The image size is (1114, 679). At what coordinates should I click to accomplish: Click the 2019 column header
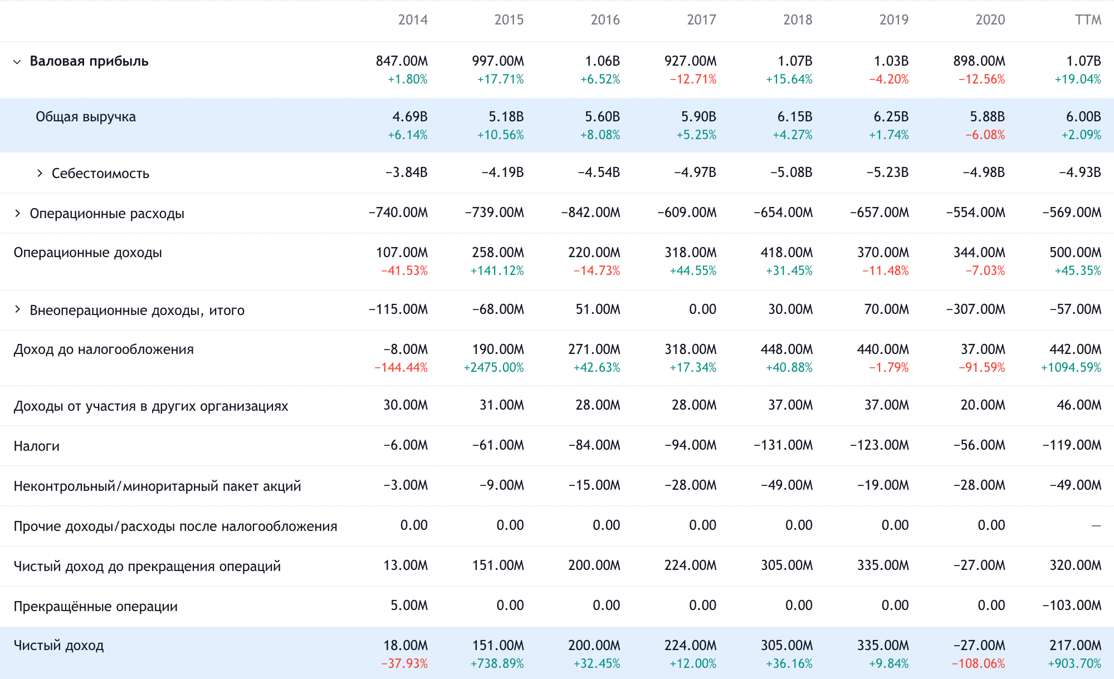(x=894, y=20)
